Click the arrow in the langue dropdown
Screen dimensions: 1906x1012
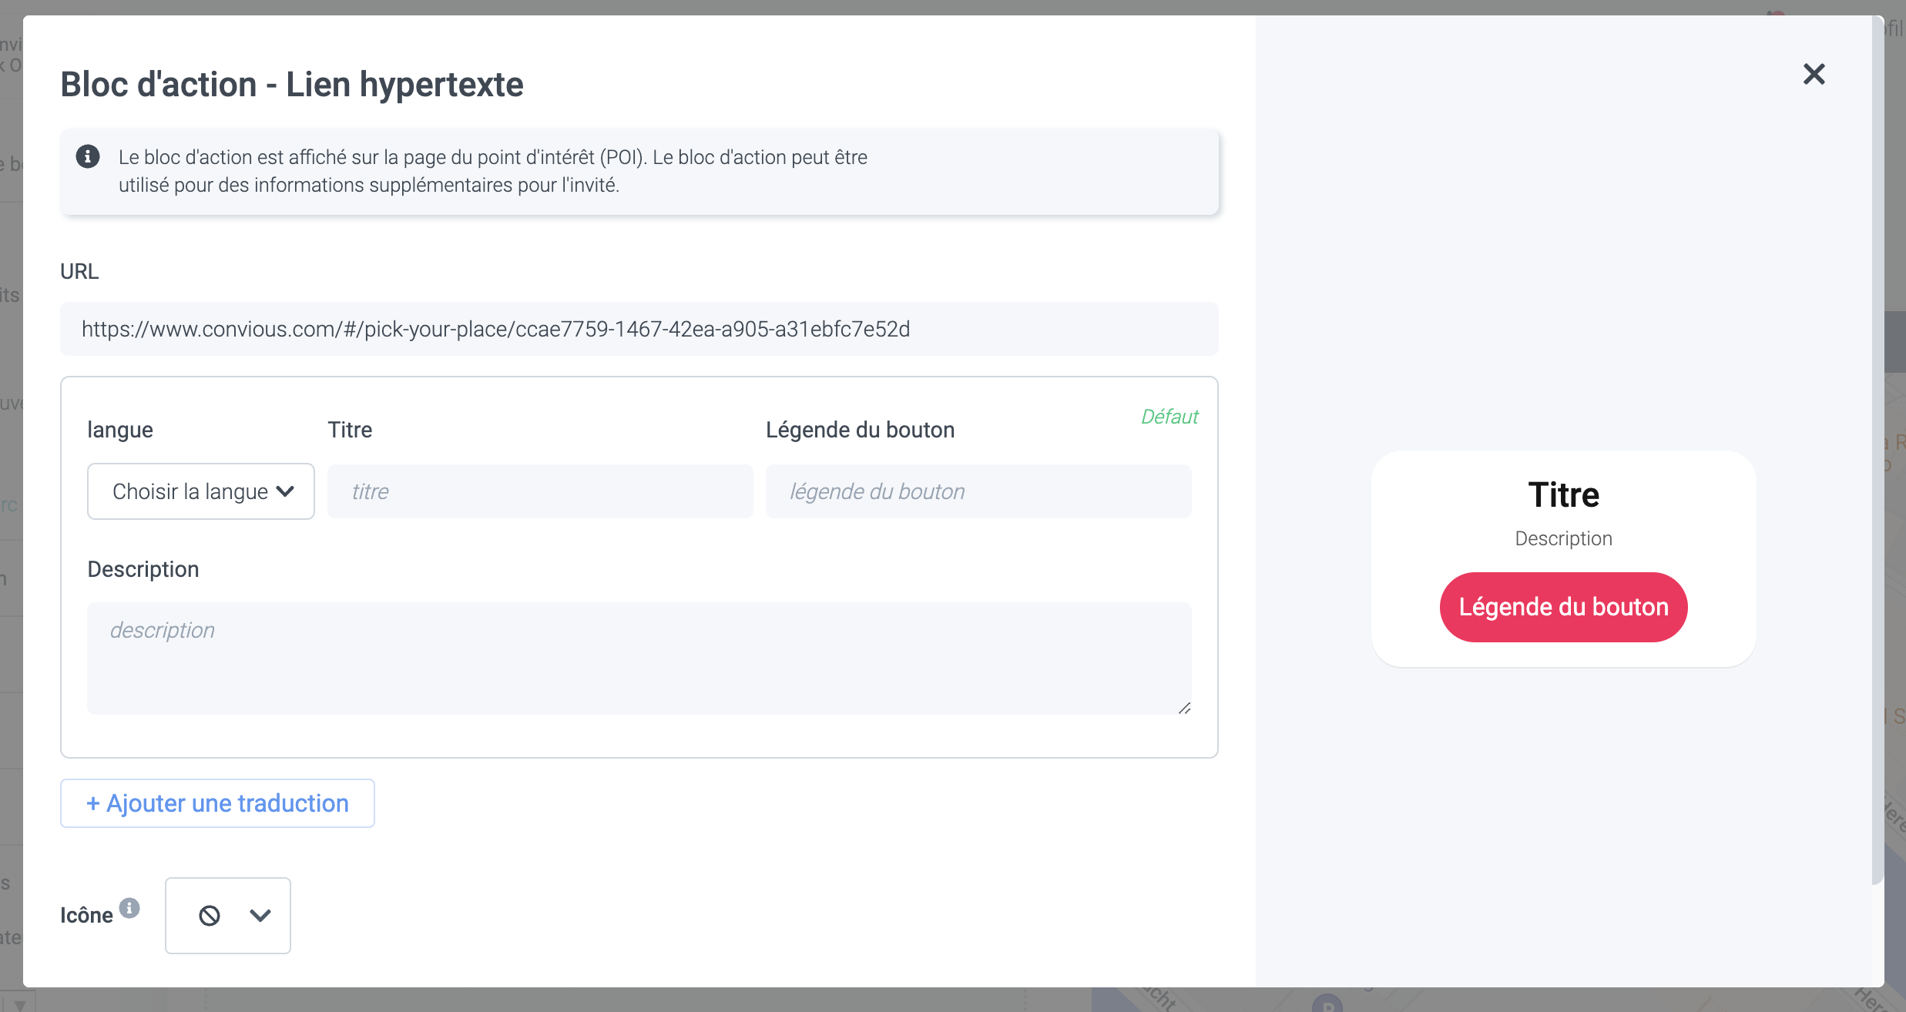coord(285,491)
